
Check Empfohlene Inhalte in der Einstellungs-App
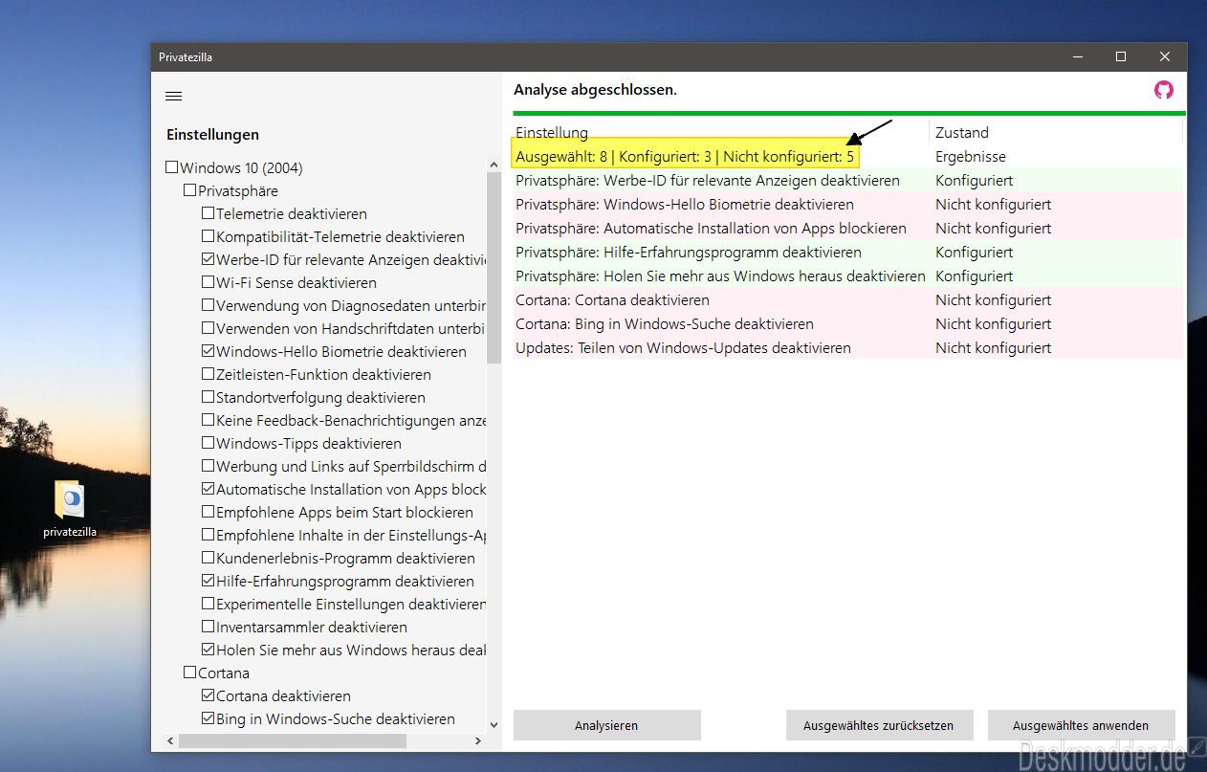coord(208,535)
